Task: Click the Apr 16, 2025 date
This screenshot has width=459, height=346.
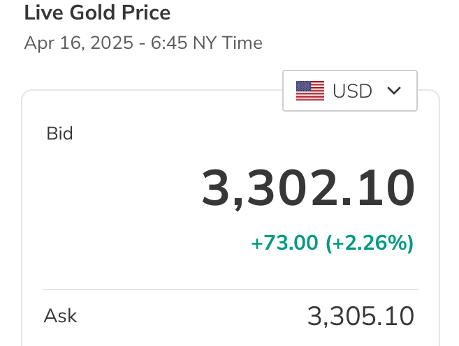Action: 79,43
